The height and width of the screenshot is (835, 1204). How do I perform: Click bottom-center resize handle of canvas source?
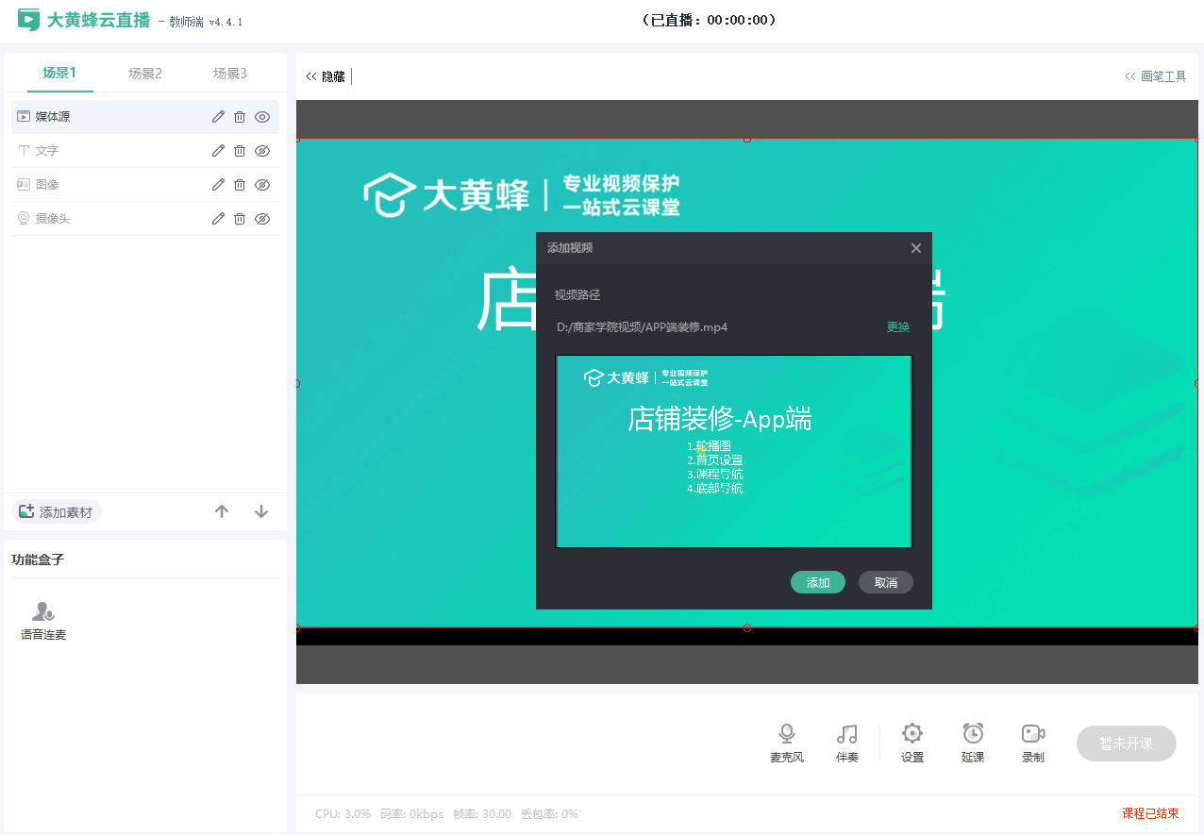(747, 627)
